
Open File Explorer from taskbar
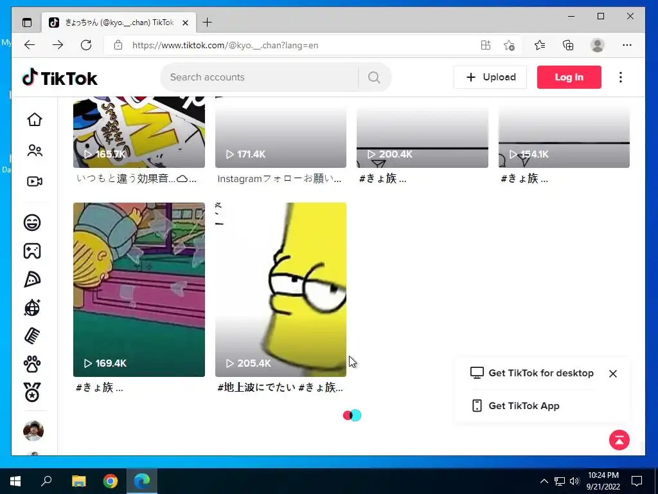tap(79, 481)
